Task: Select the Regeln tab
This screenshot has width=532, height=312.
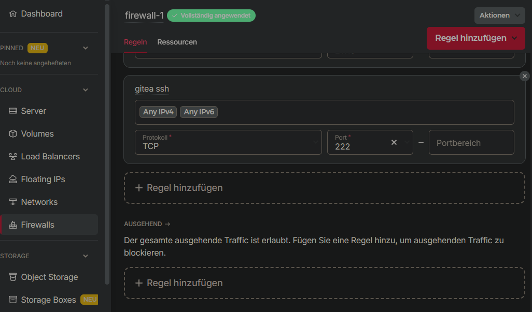Action: tap(135, 42)
